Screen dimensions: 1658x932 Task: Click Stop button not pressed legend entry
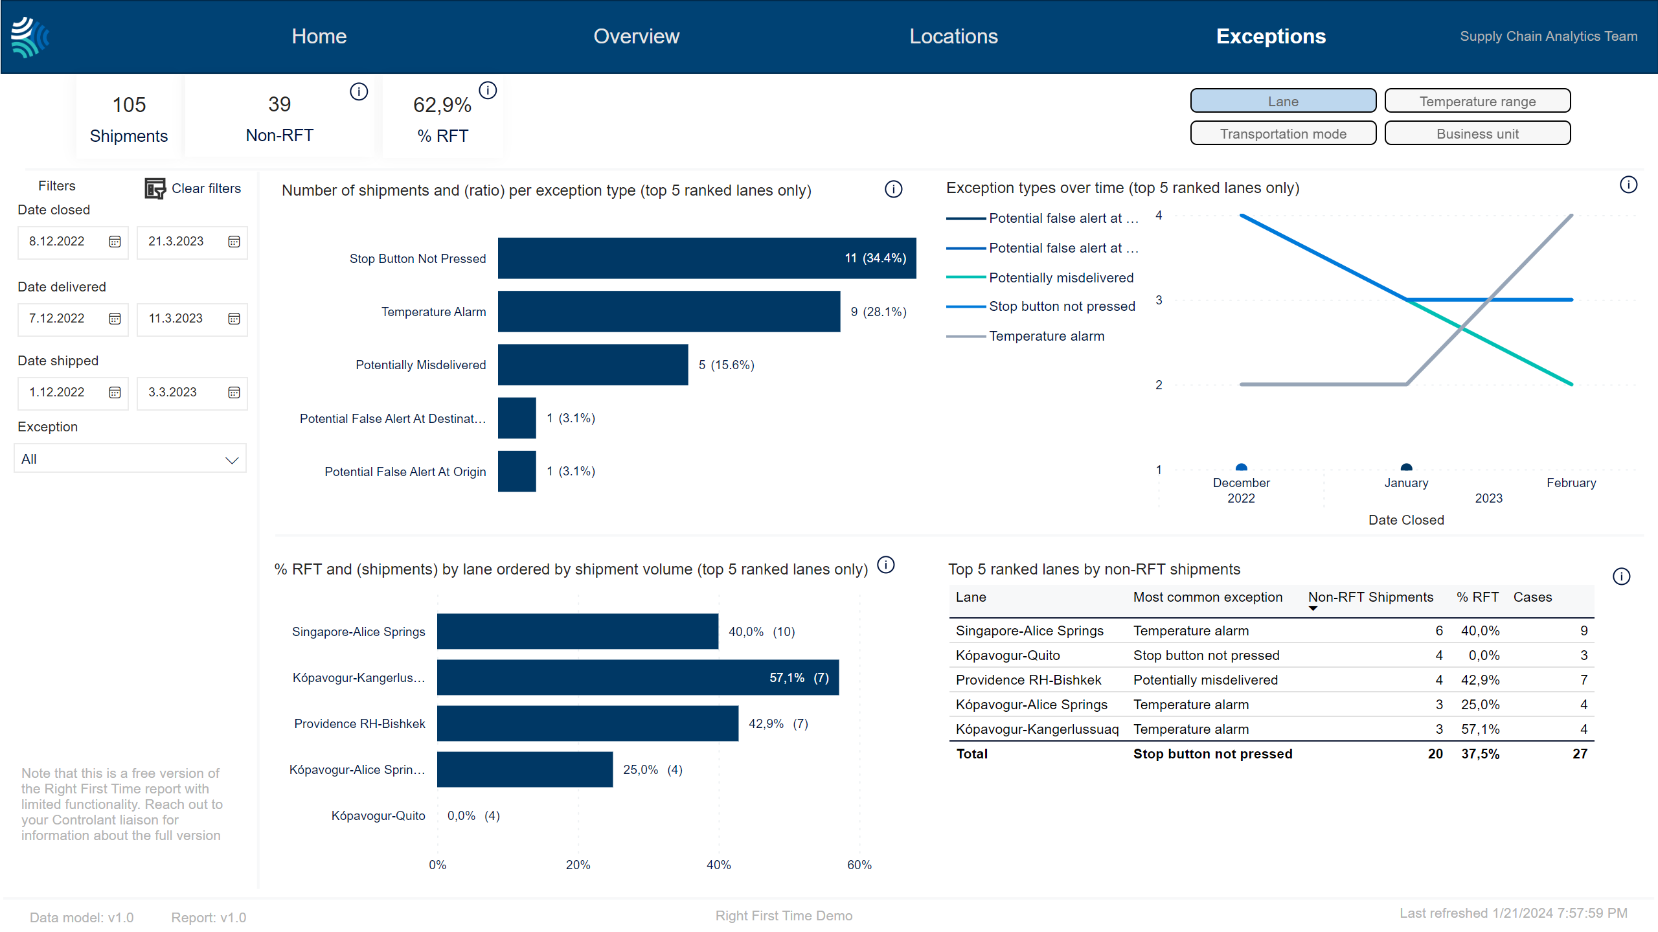[x=1041, y=306]
